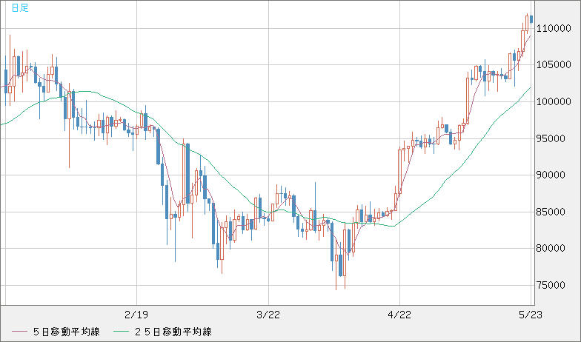Click the 100000 price axis label

point(554,102)
